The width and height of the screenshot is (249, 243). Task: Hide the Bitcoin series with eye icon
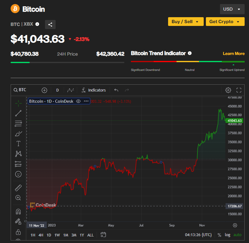tap(78, 101)
